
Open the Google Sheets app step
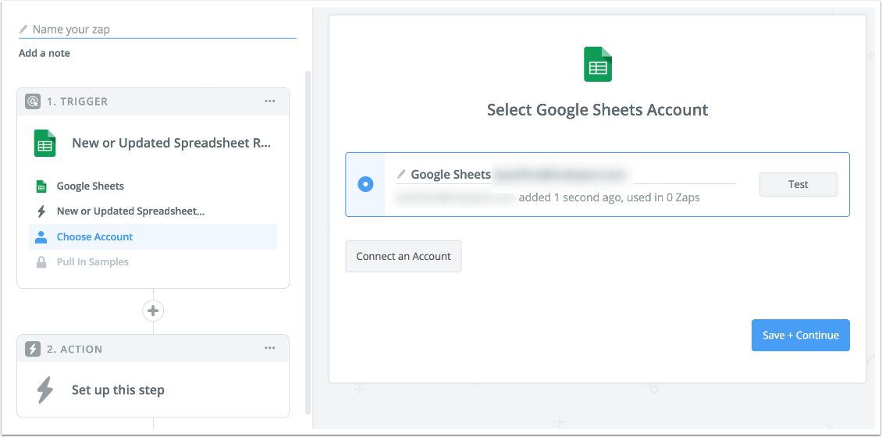click(90, 187)
